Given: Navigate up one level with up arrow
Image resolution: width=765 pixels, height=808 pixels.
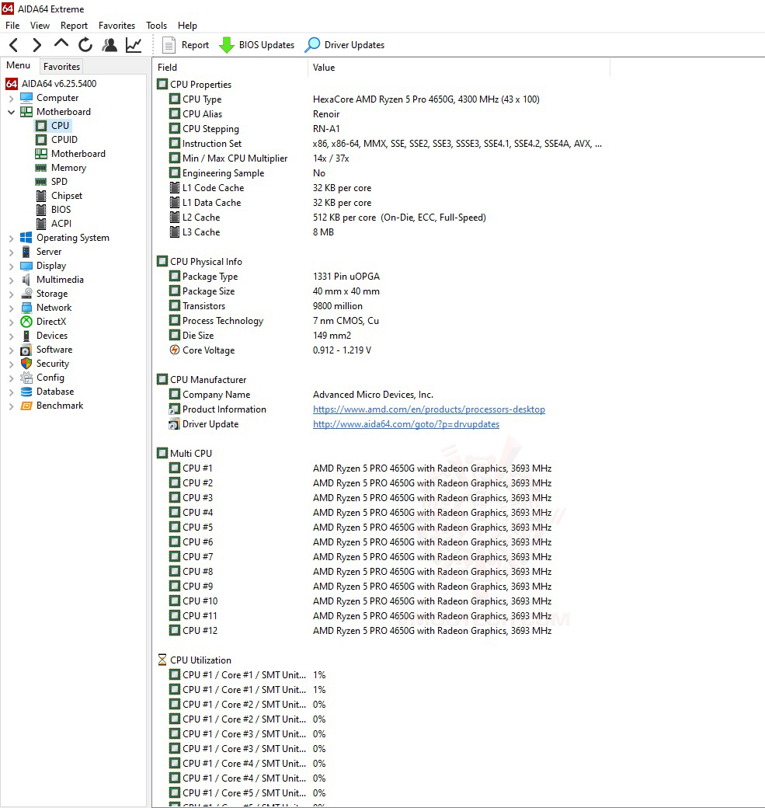Looking at the screenshot, I should (x=61, y=44).
